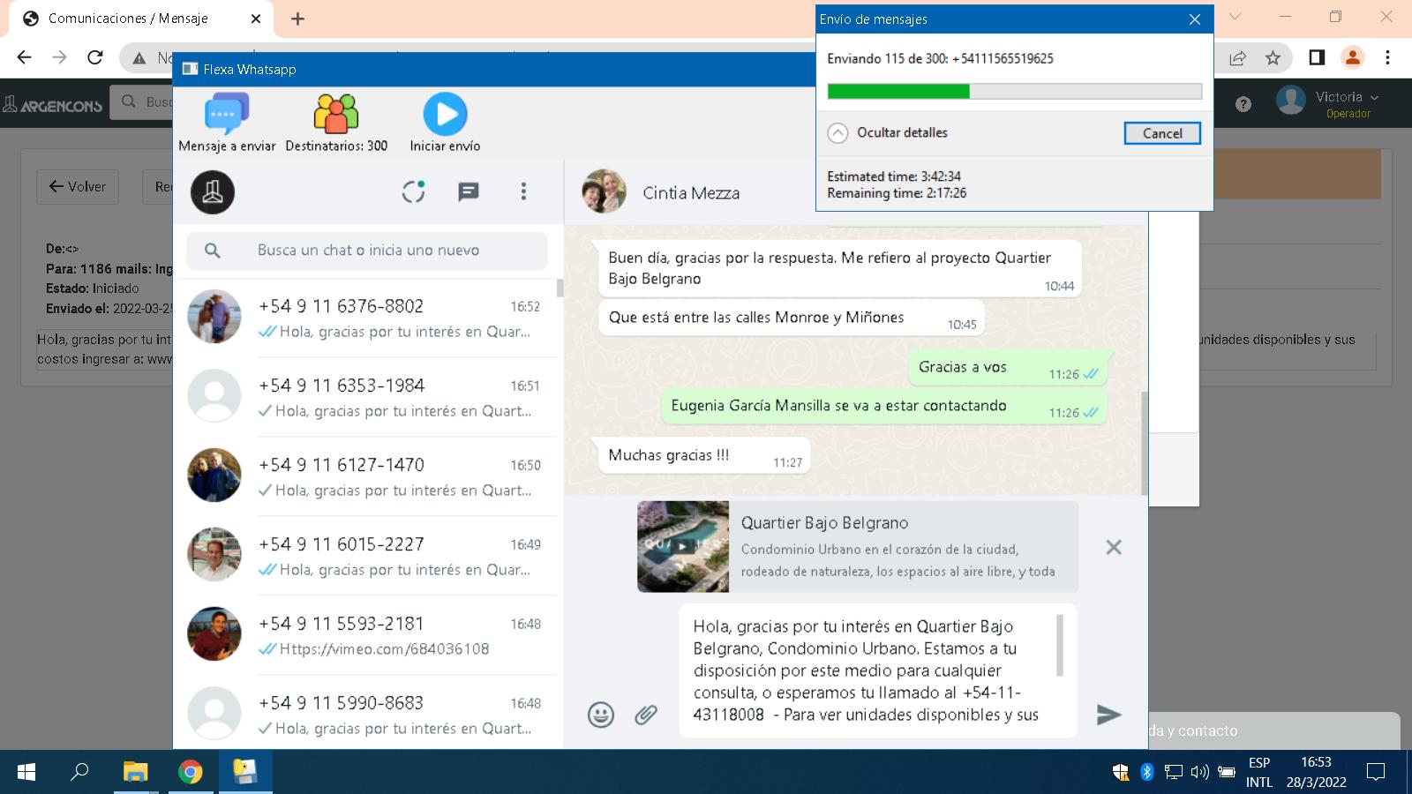
Task: Toggle the Chrome side panel
Action: tap(1317, 57)
